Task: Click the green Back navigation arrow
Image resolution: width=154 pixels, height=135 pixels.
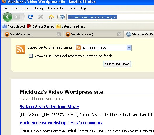Action: point(8,17)
